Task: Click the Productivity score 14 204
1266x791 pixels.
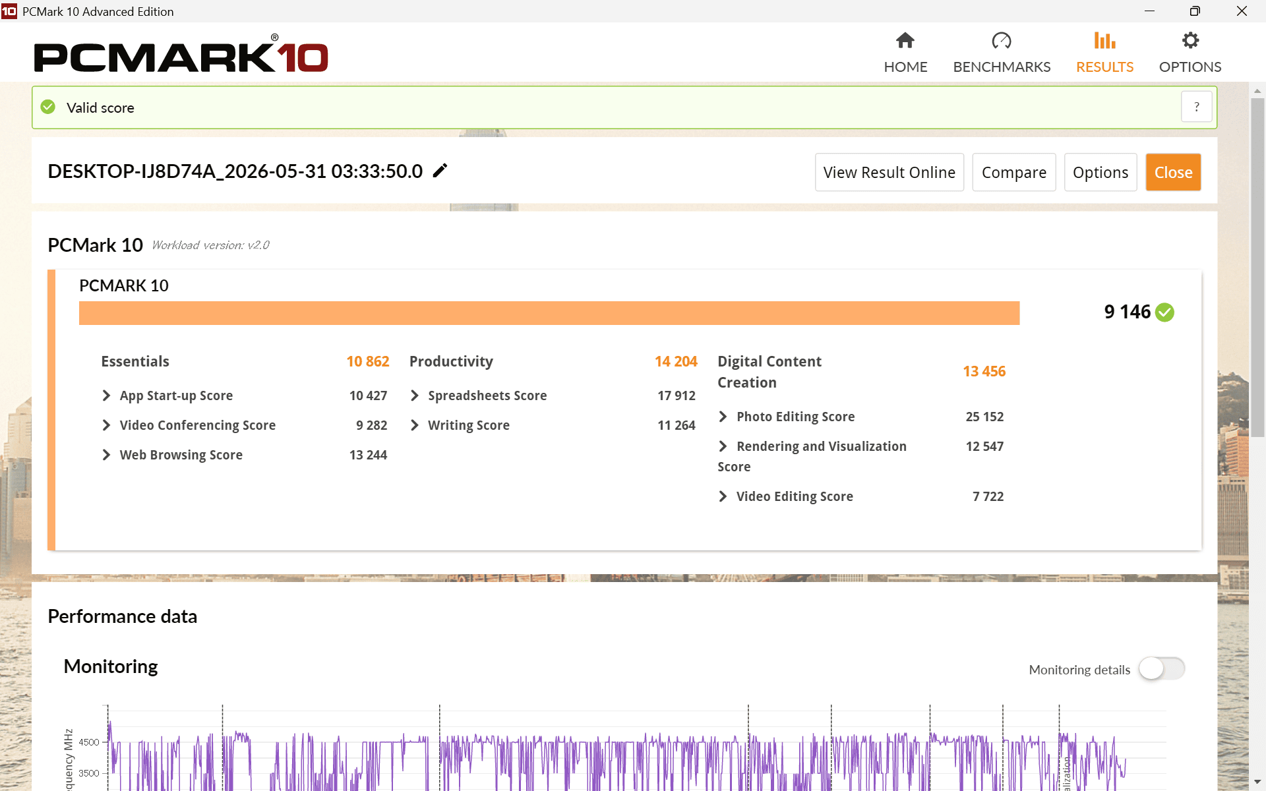Action: pos(676,361)
